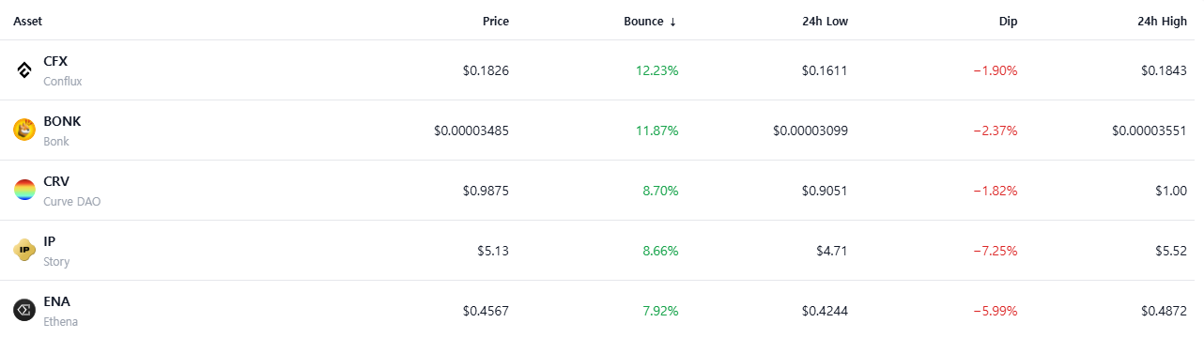Click the Ethena ENA coin icon
This screenshot has width=1204, height=338.
coord(24,310)
